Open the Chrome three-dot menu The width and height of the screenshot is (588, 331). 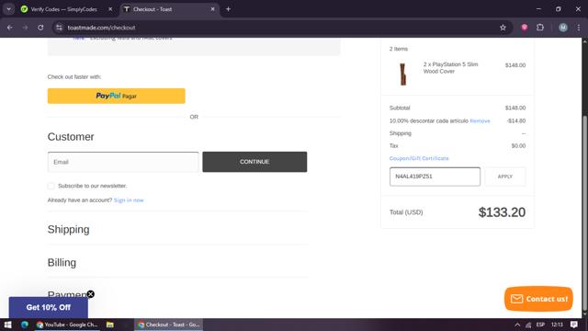[579, 28]
